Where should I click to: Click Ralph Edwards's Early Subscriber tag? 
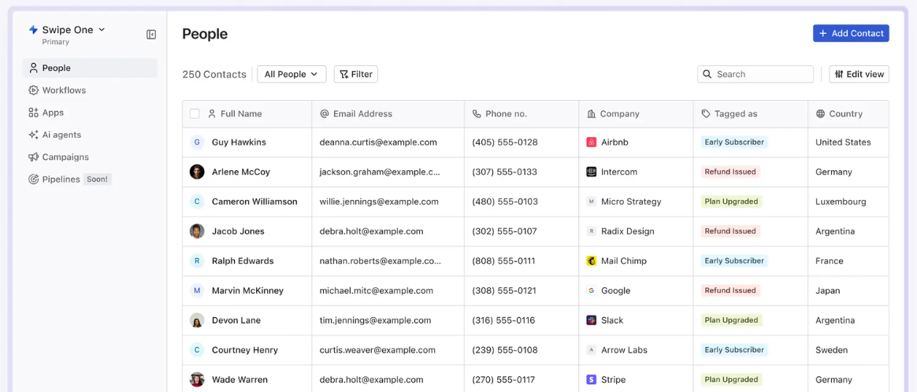[734, 261]
